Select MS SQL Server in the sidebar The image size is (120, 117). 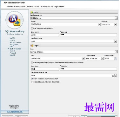[x=16, y=42]
